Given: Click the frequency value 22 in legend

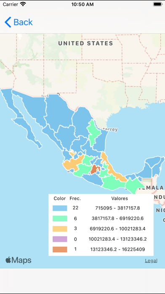Looking at the screenshot, I should pyautogui.click(x=75, y=208).
